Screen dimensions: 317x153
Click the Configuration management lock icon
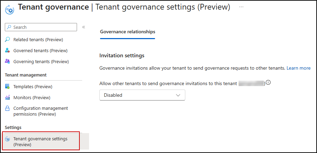click(8, 108)
